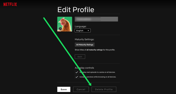Focus the blurred profile name field
176x94 pixels.
[96, 19]
